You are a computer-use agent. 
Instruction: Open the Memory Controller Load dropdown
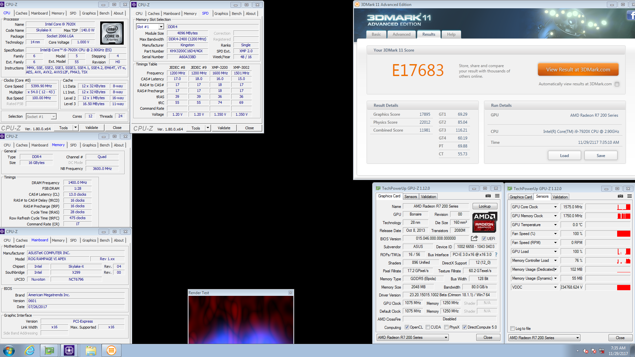coord(555,260)
